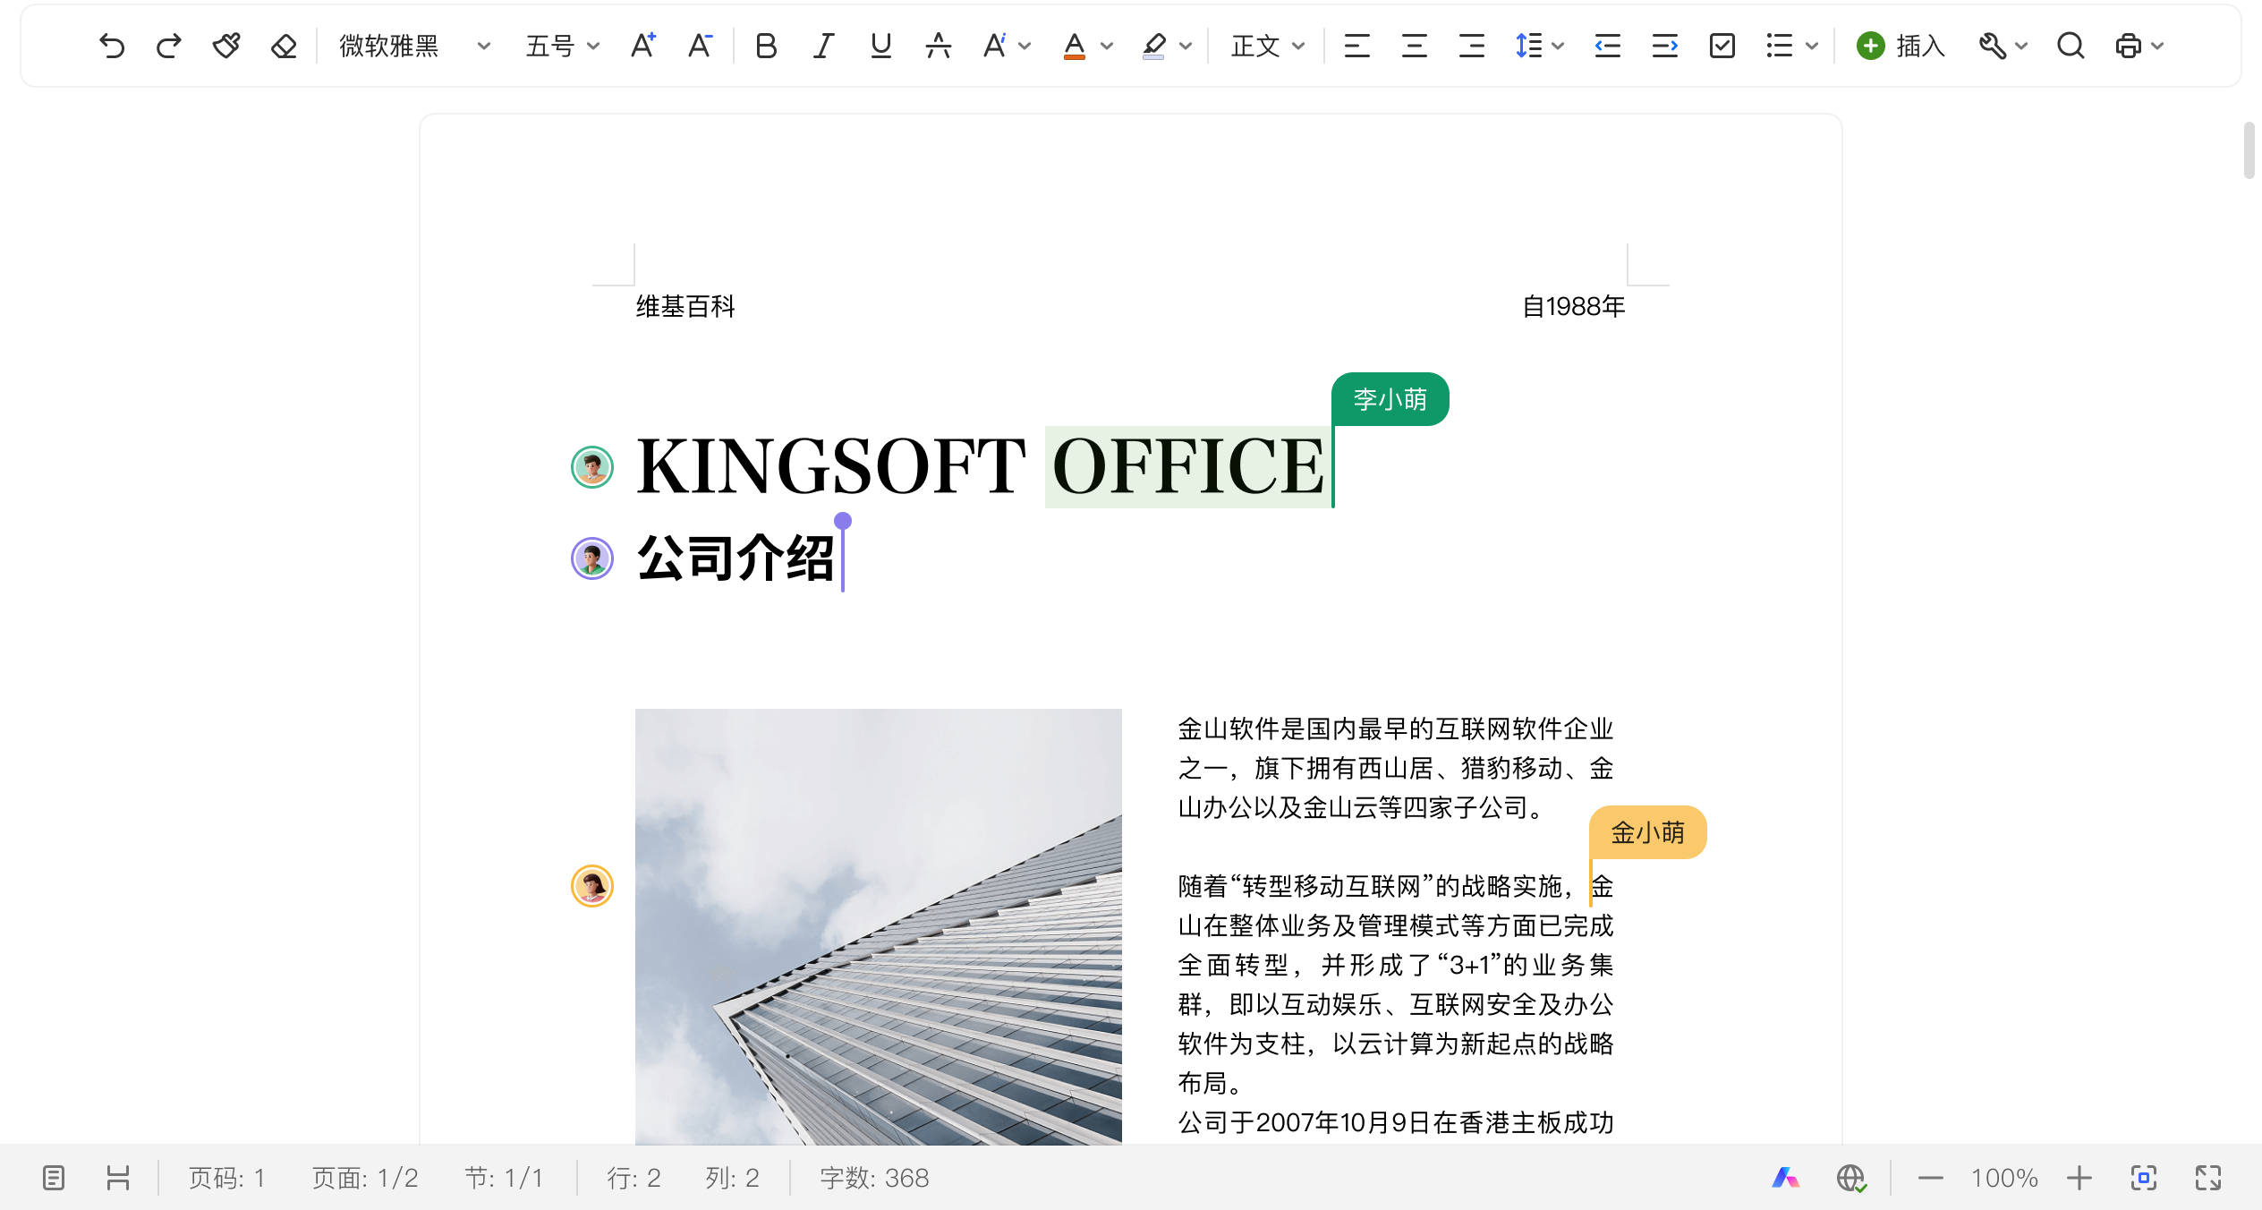Select the building photo in the document

pos(879,926)
